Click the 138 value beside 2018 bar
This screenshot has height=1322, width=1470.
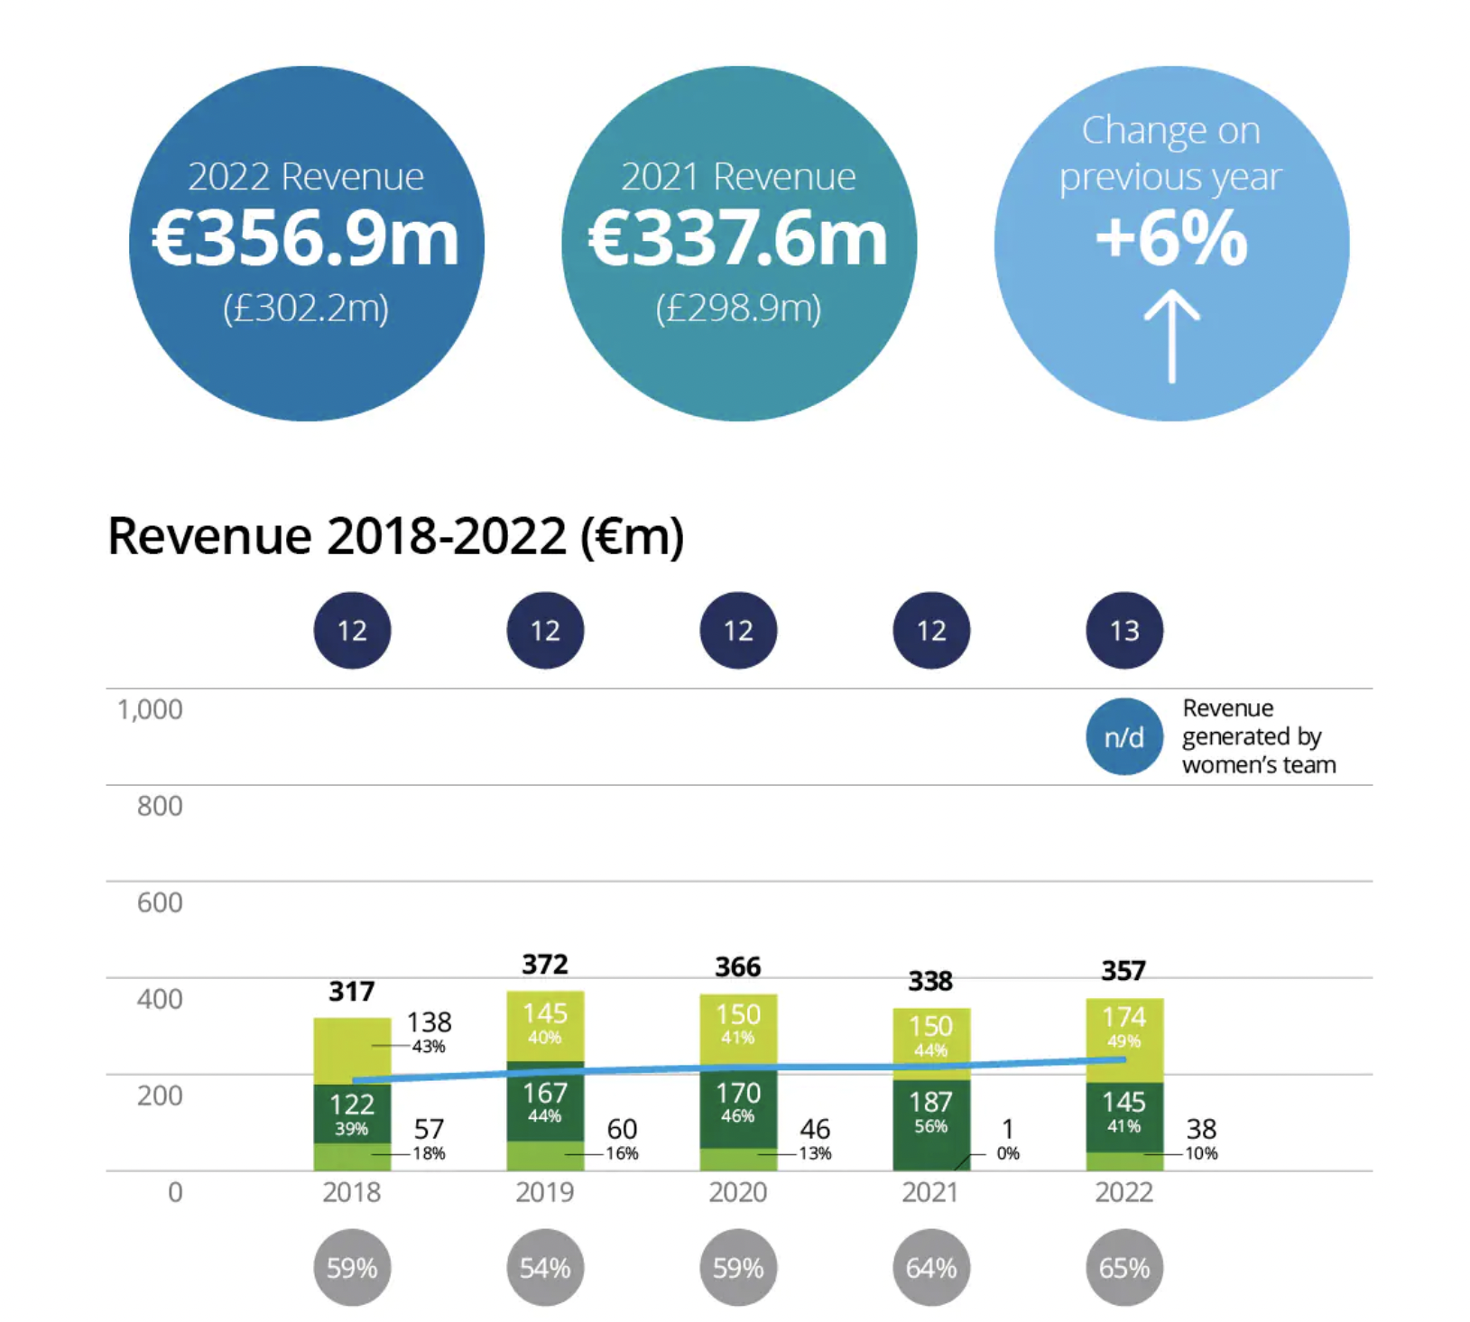point(429,1022)
